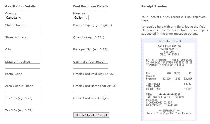Click the State or Province field

(x=23, y=66)
